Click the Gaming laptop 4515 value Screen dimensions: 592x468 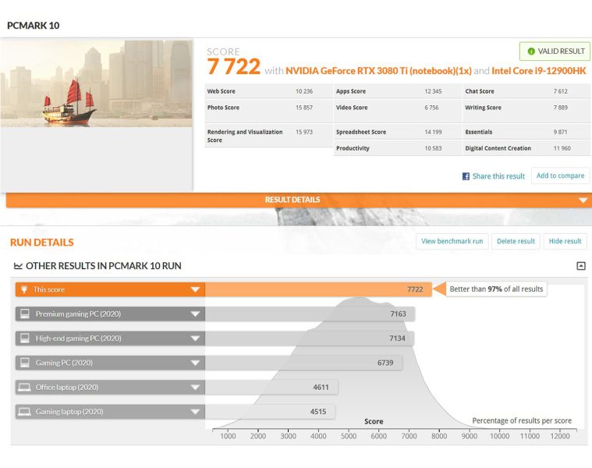[318, 412]
